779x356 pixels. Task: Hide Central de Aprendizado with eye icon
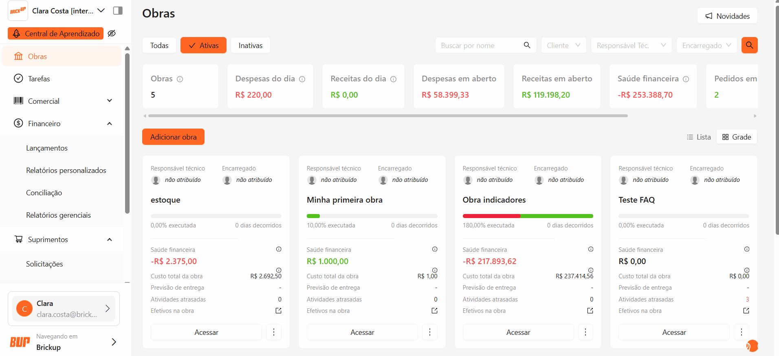pyautogui.click(x=112, y=33)
